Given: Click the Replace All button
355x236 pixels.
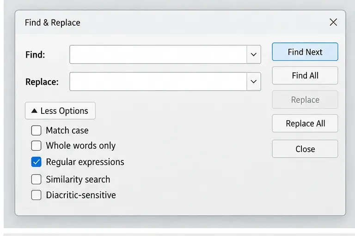Looking at the screenshot, I should (305, 124).
